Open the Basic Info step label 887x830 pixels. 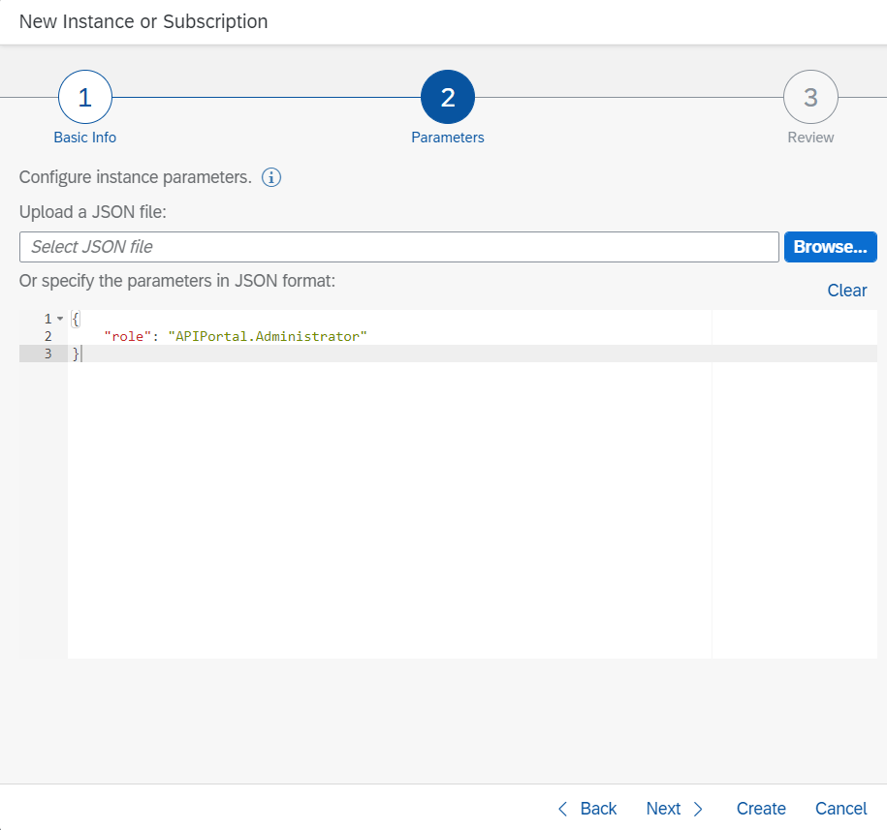pyautogui.click(x=85, y=138)
